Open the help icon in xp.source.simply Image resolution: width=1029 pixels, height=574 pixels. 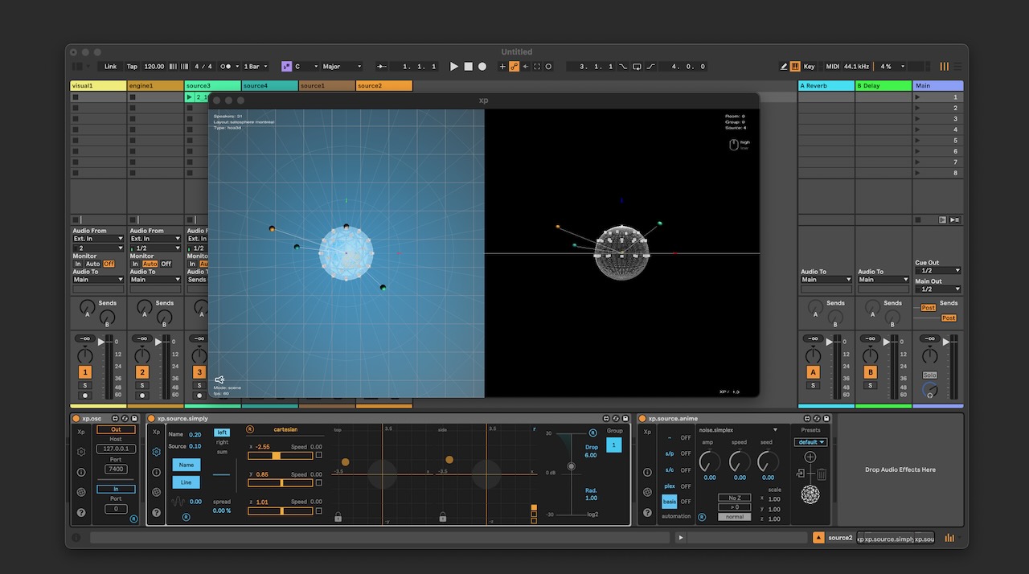click(156, 512)
